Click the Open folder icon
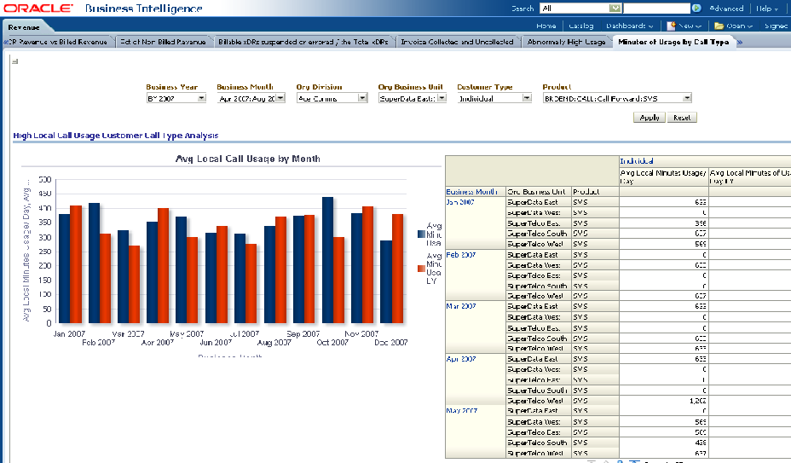 pyautogui.click(x=719, y=26)
